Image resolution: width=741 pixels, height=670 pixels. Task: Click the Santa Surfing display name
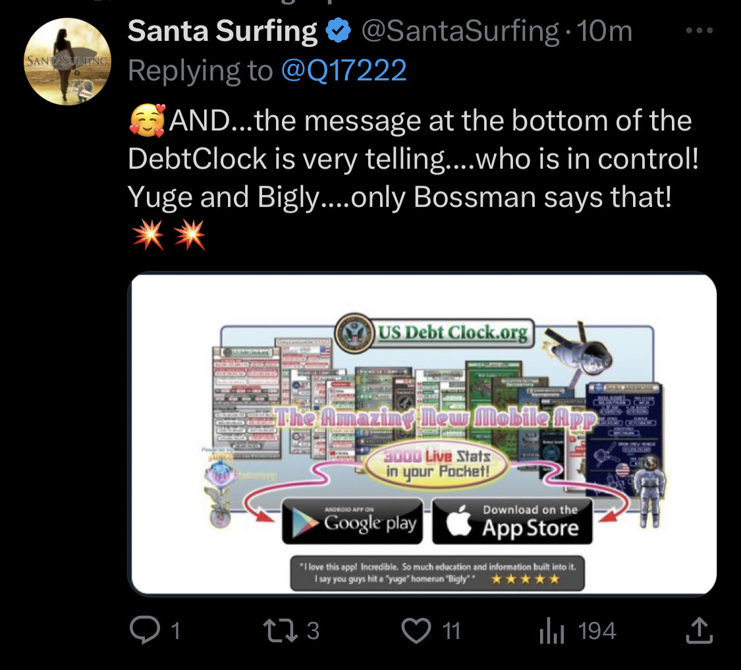(x=222, y=31)
